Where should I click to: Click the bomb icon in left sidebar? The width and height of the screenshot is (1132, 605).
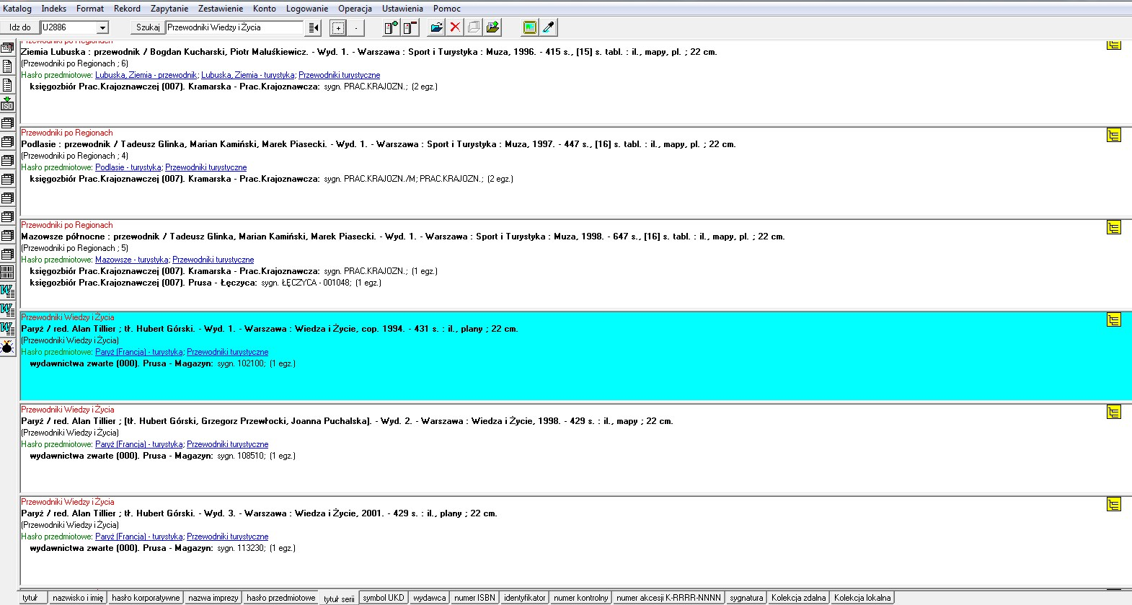click(7, 348)
